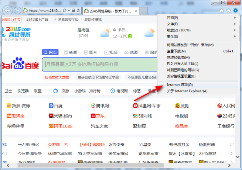The width and height of the screenshot is (242, 170).
Task: Go back with the browser Back arrow
Action: click(x=7, y=10)
